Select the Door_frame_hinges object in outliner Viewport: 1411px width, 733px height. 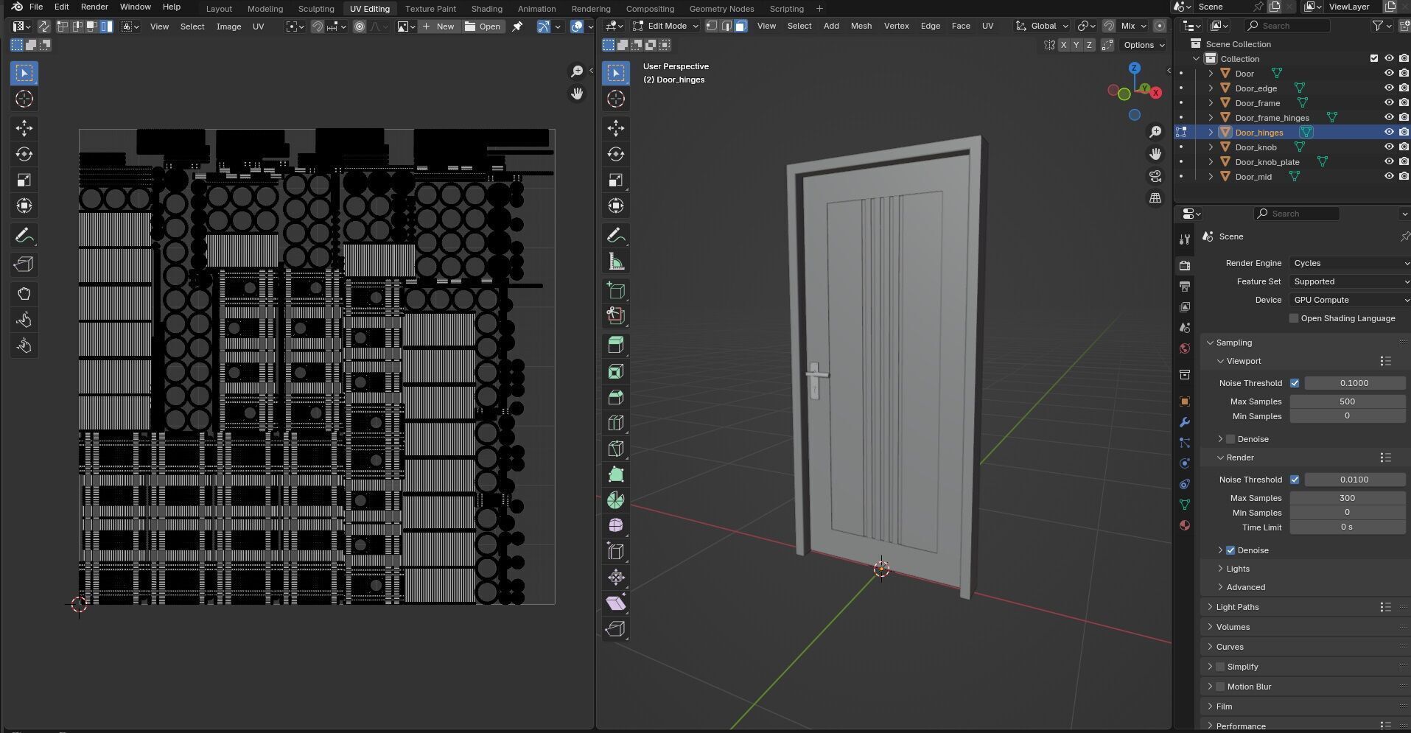(1272, 118)
